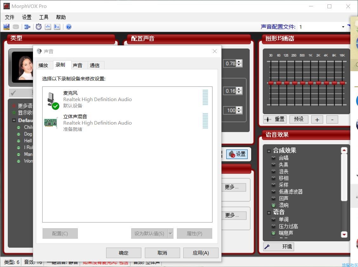Click the MorphVOX Pro title bar app icon
Viewport: 358px width, 267px height.
coord(7,6)
